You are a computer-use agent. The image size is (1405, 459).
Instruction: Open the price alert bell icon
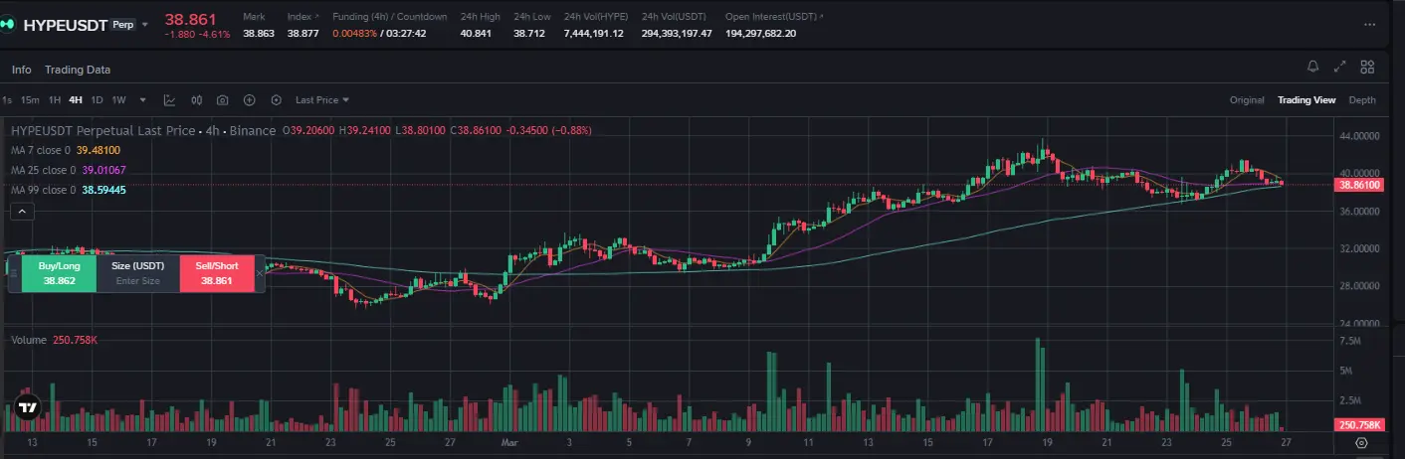1313,67
